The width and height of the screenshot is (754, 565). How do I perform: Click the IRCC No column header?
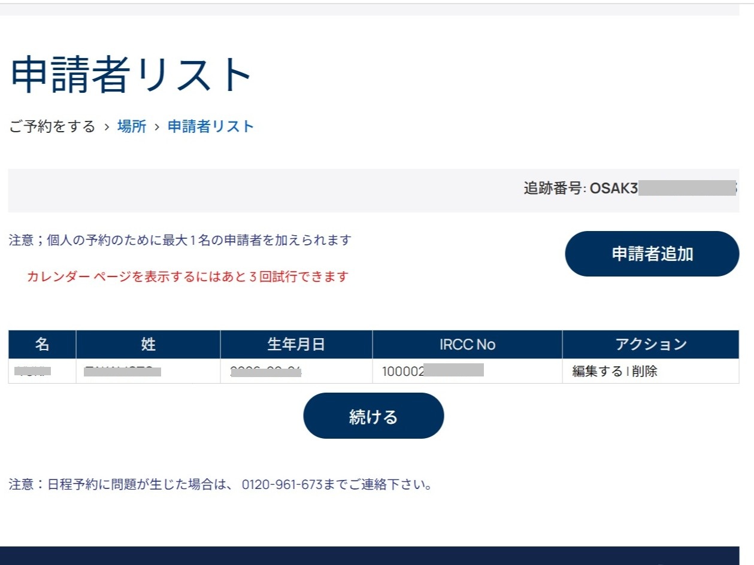(x=467, y=344)
